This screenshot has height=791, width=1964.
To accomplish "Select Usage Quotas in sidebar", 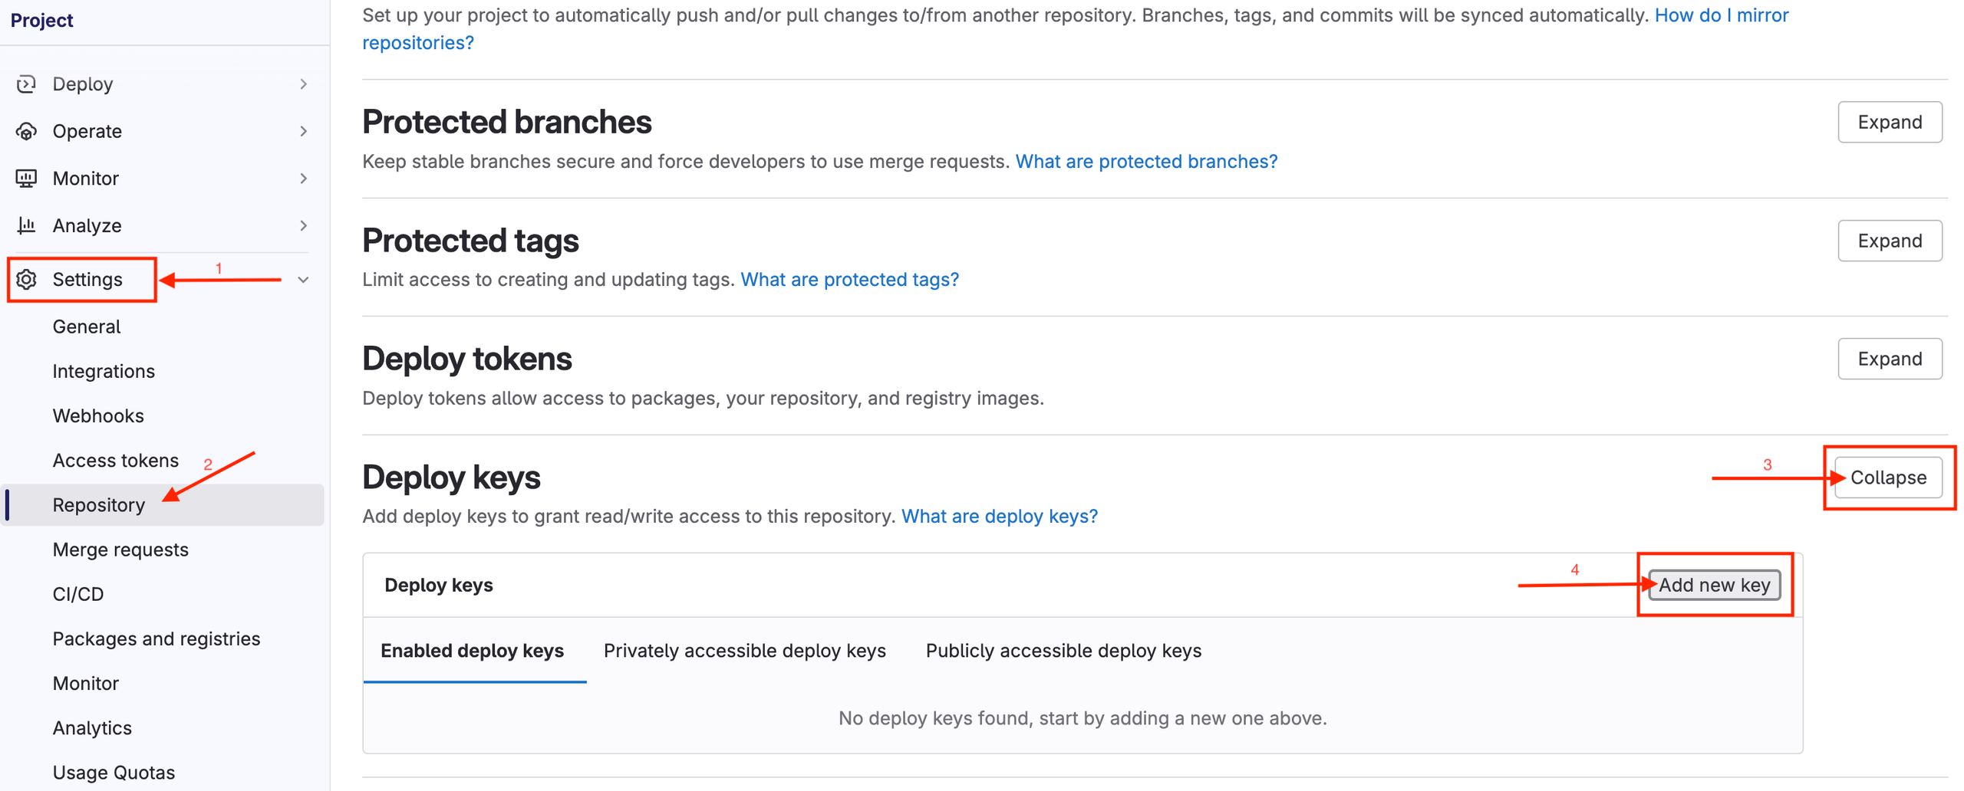I will pyautogui.click(x=113, y=772).
